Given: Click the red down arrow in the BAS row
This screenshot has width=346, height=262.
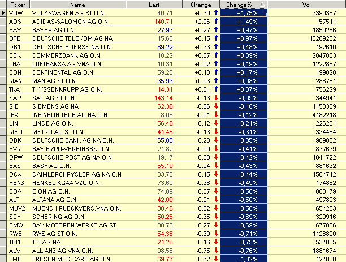Looking at the screenshot, I should [216, 165].
